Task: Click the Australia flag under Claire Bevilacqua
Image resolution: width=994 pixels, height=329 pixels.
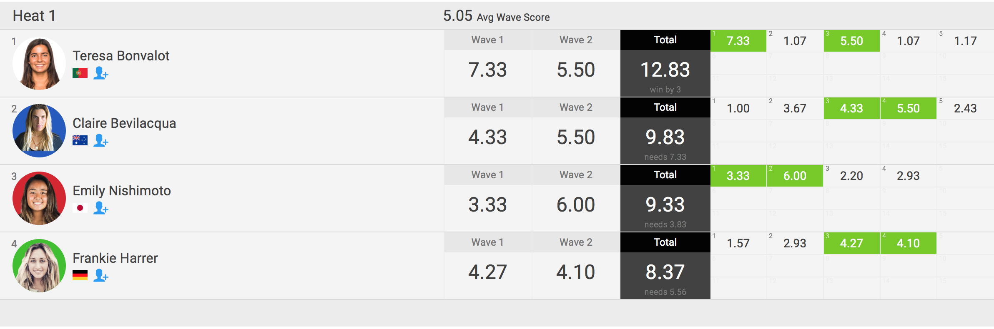Action: pos(80,141)
